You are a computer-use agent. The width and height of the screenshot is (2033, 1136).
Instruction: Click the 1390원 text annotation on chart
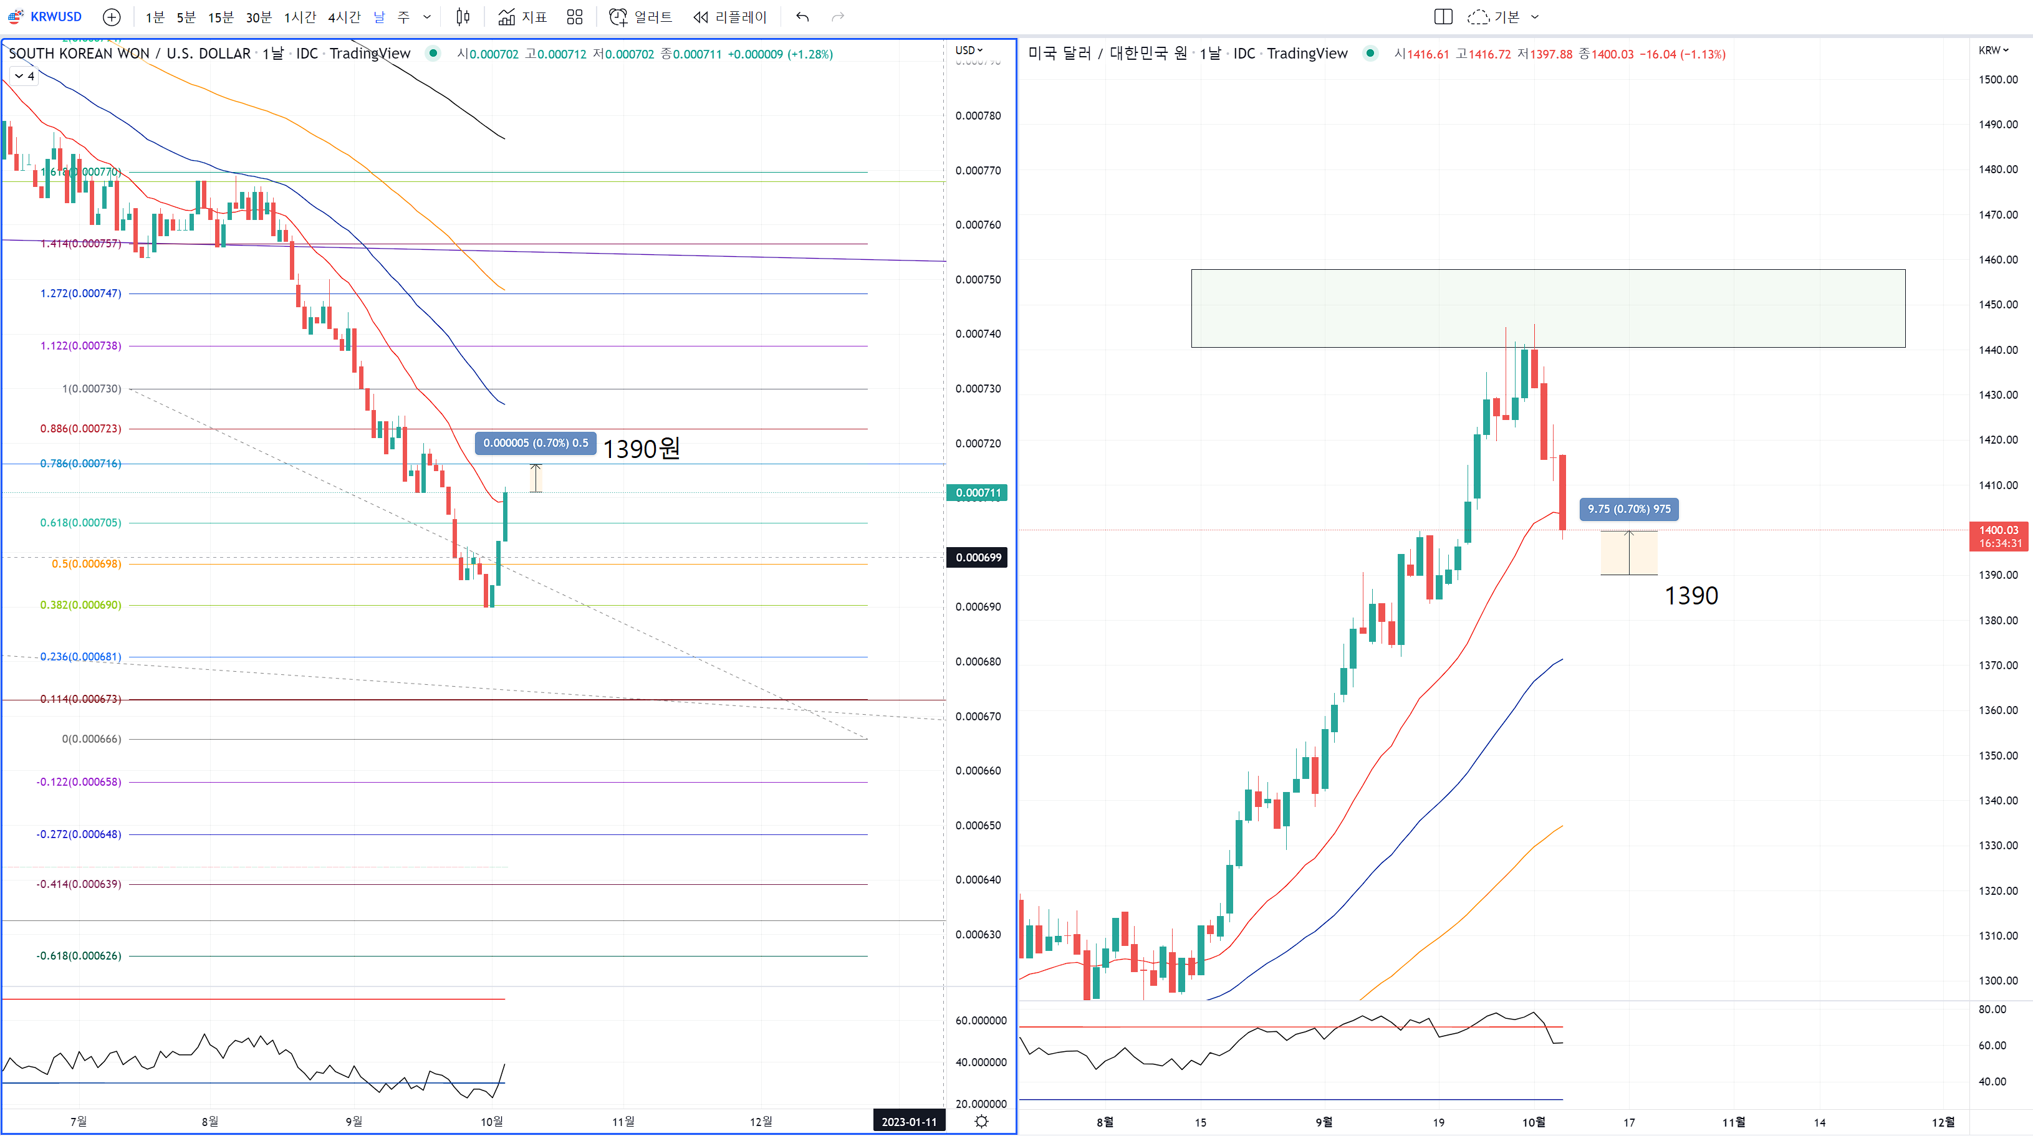click(x=641, y=449)
